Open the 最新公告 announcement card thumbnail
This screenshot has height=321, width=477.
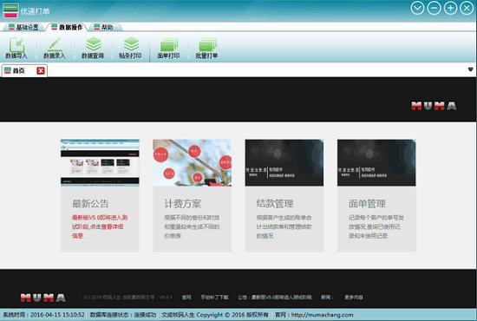[100, 162]
